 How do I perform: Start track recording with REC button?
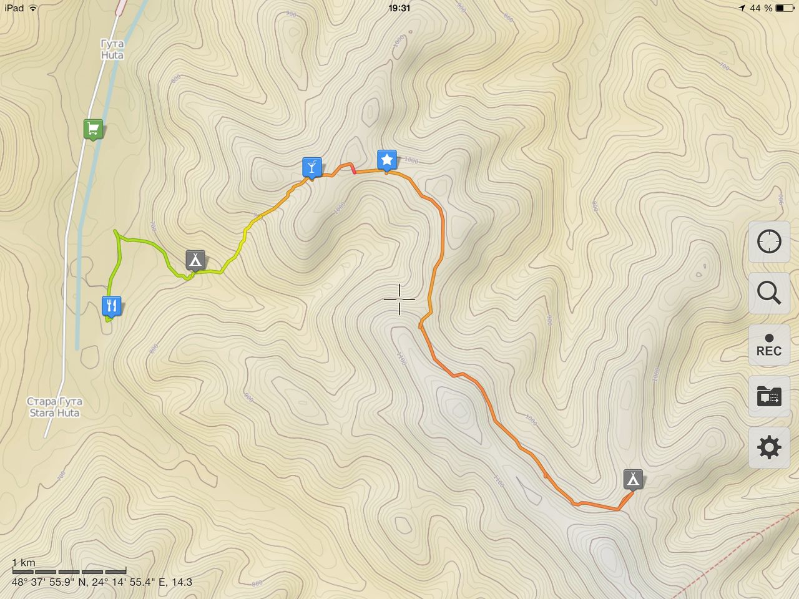pos(768,344)
